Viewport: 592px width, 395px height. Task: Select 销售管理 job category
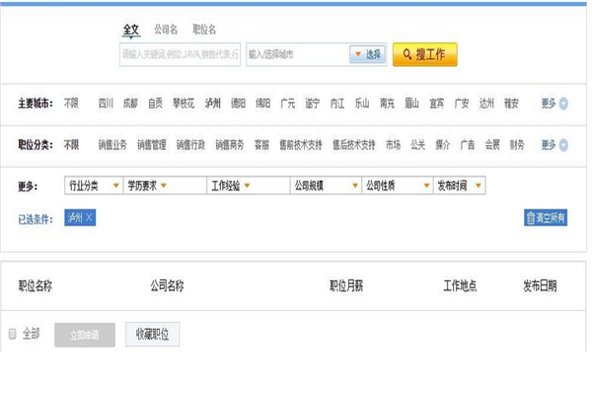(x=152, y=145)
